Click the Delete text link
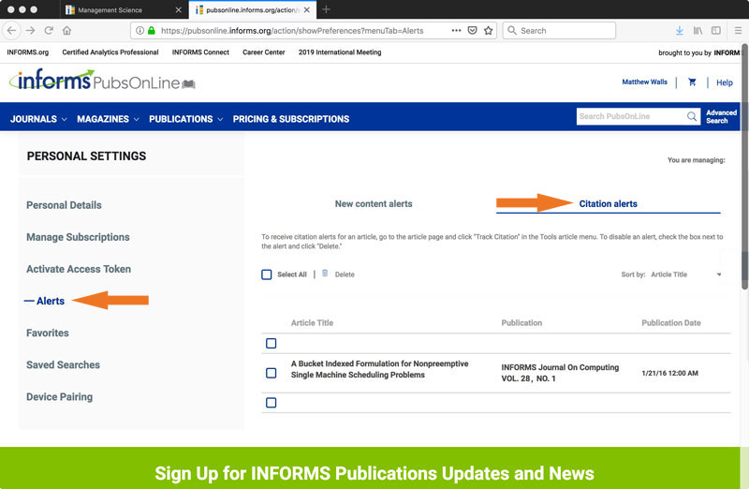Viewport: 749px width, 489px height. (345, 274)
